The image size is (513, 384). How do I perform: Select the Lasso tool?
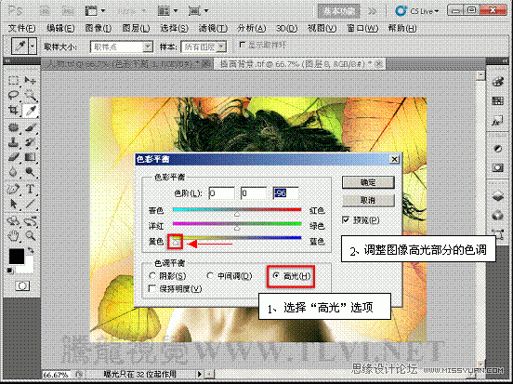click(x=13, y=95)
